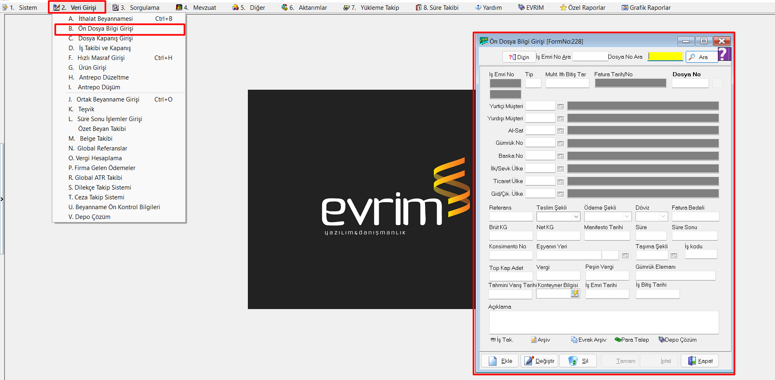Open Evrak Arşiv link
This screenshot has height=380, width=775.
pos(589,340)
